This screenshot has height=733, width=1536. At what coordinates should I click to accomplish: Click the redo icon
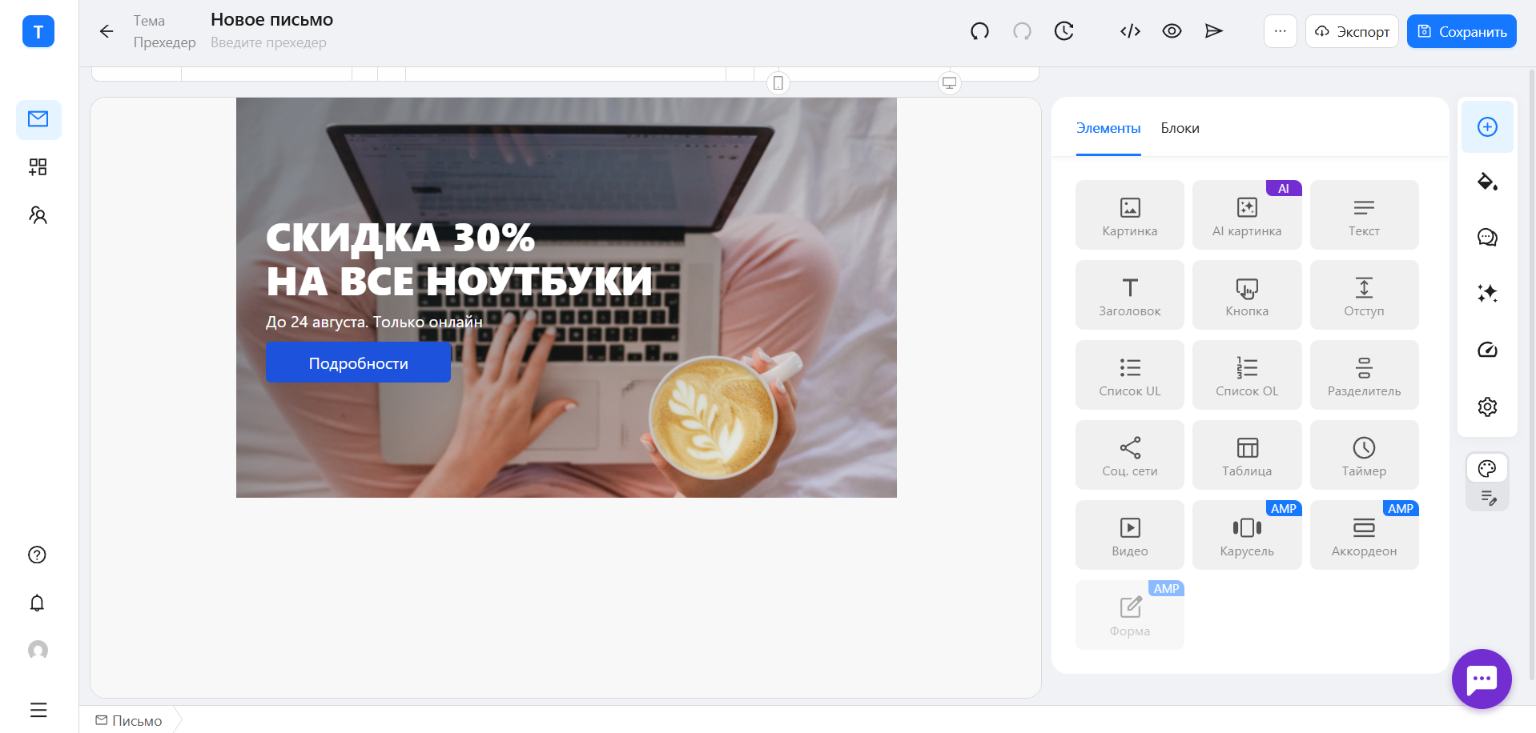coord(1022,31)
